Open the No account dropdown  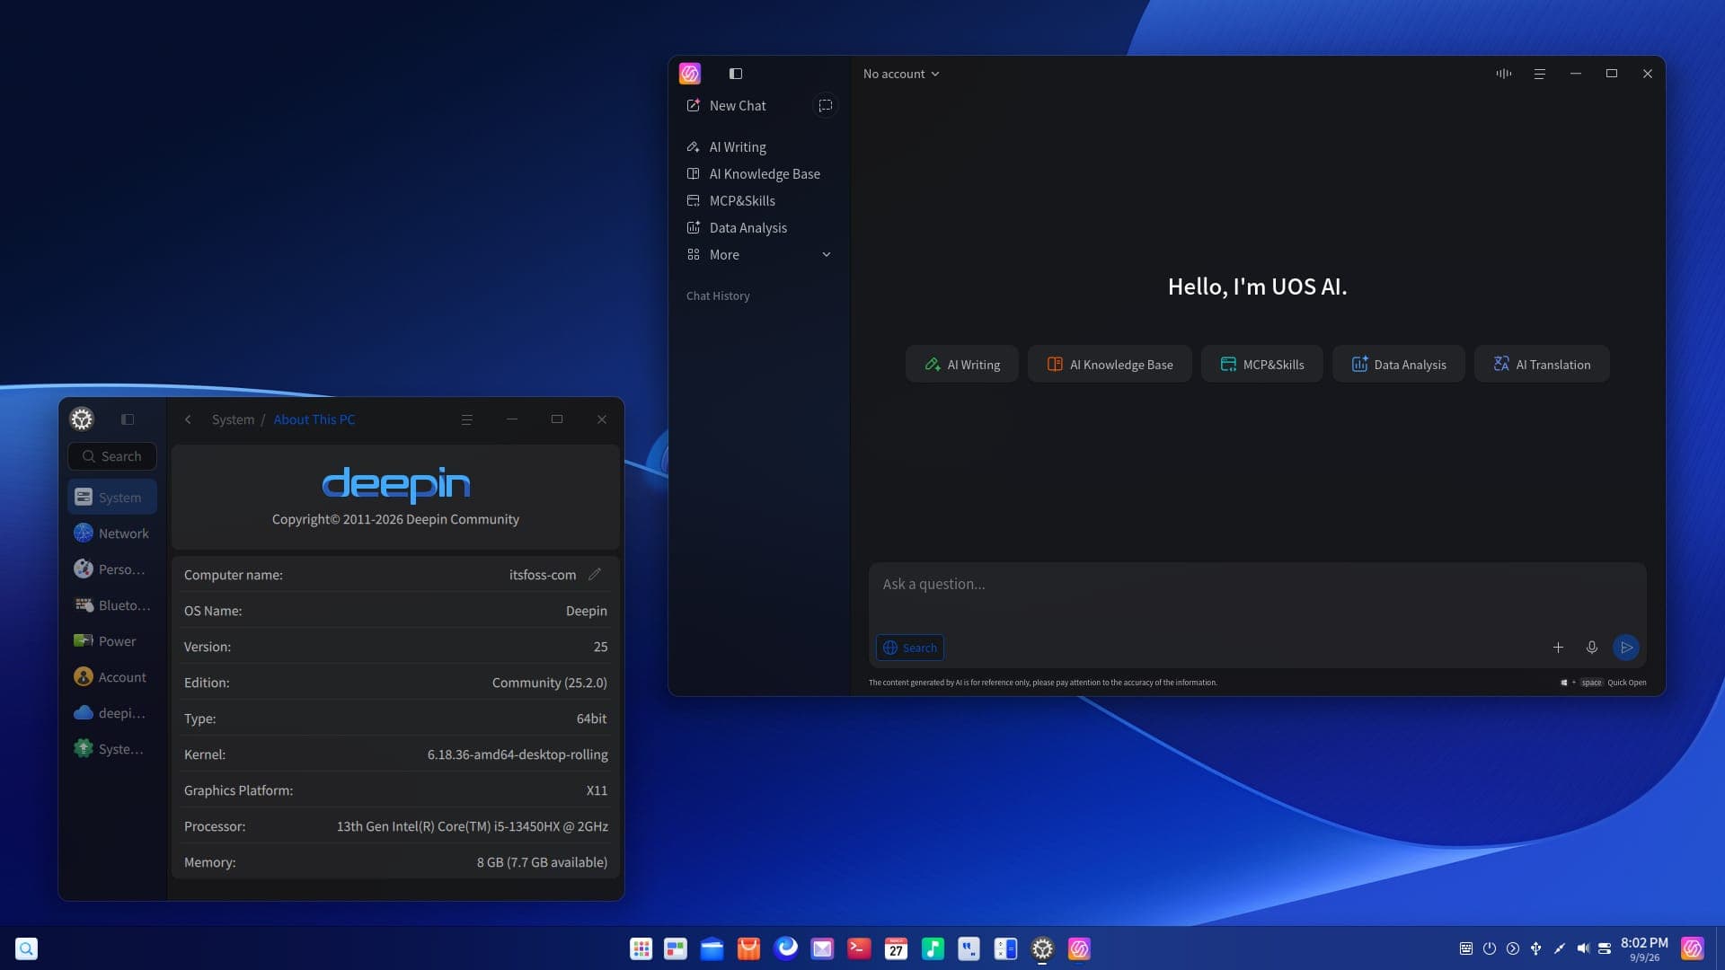901,74
